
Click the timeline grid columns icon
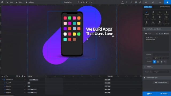tap(17, 76)
